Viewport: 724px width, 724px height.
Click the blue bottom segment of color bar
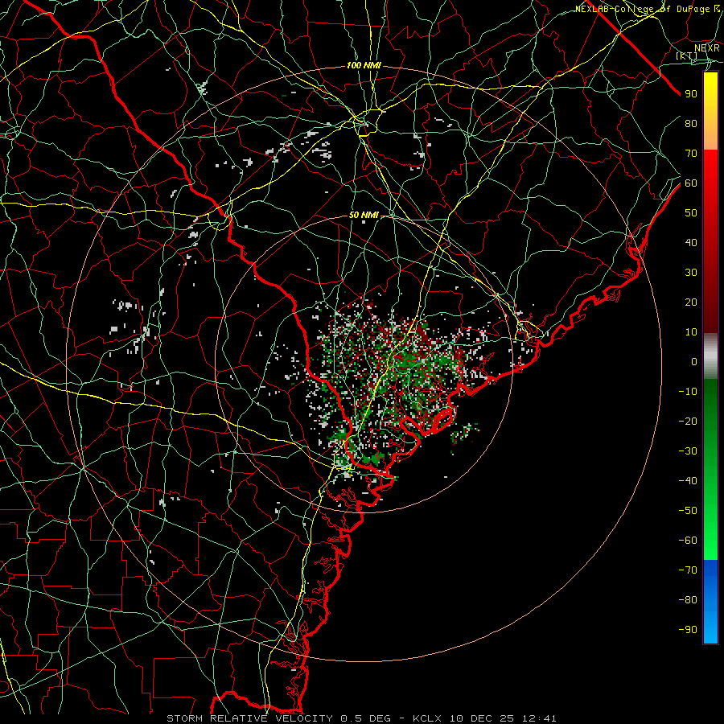click(x=710, y=602)
